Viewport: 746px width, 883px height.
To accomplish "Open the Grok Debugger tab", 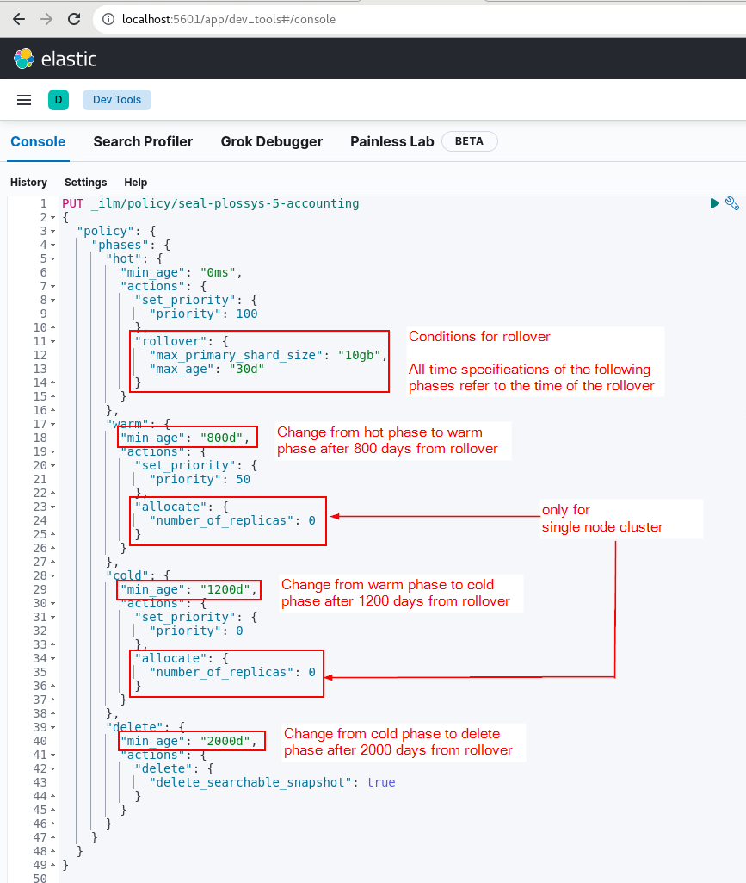I will click(x=271, y=141).
